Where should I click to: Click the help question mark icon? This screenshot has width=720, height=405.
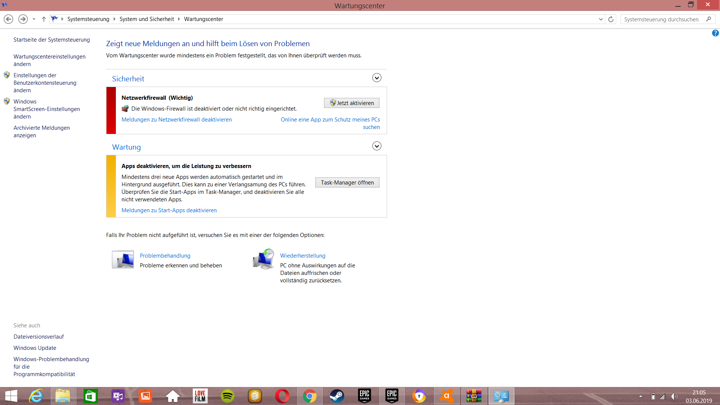coord(715,33)
